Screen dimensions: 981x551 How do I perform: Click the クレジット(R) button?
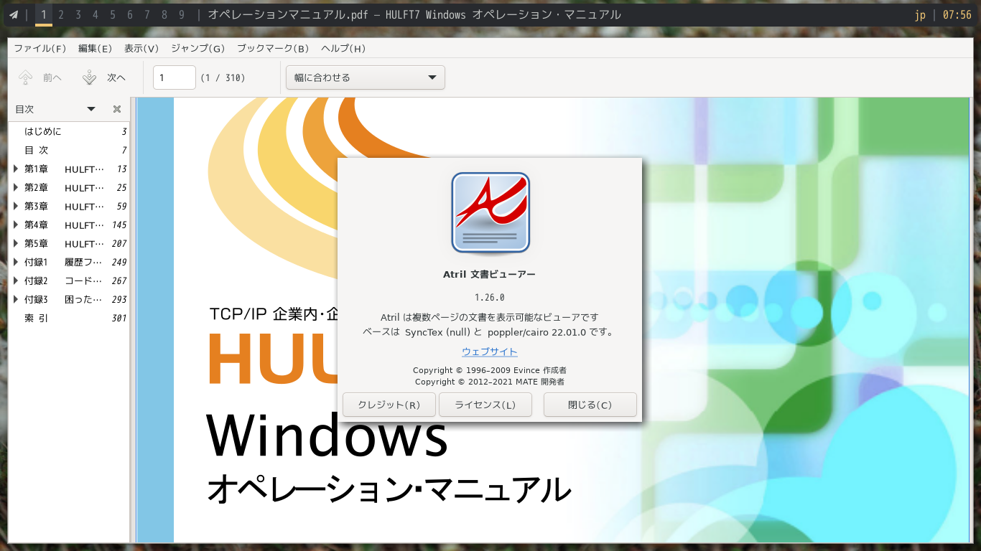[389, 405]
